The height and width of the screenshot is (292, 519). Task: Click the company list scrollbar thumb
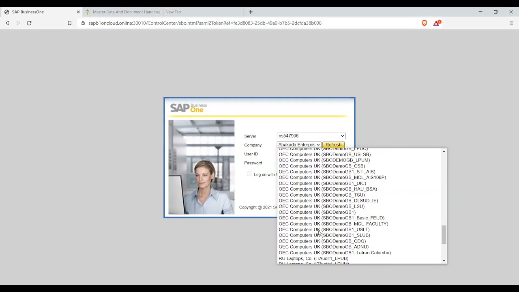444,234
